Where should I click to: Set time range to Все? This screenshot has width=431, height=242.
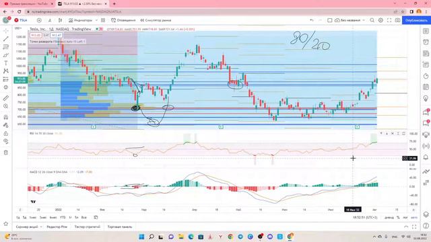[x=84, y=217]
